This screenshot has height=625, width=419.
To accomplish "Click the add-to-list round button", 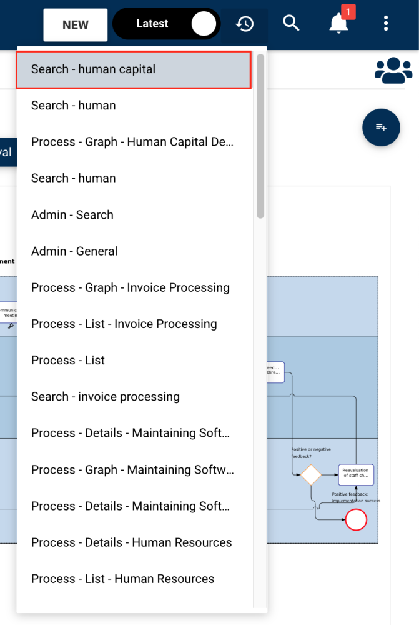I will point(381,127).
